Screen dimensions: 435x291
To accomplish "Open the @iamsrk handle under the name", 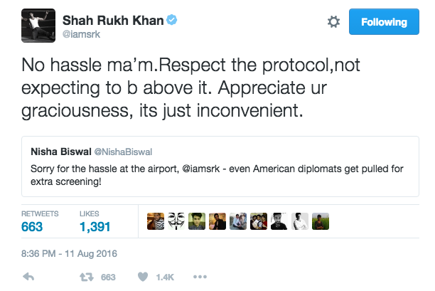I will [x=81, y=33].
